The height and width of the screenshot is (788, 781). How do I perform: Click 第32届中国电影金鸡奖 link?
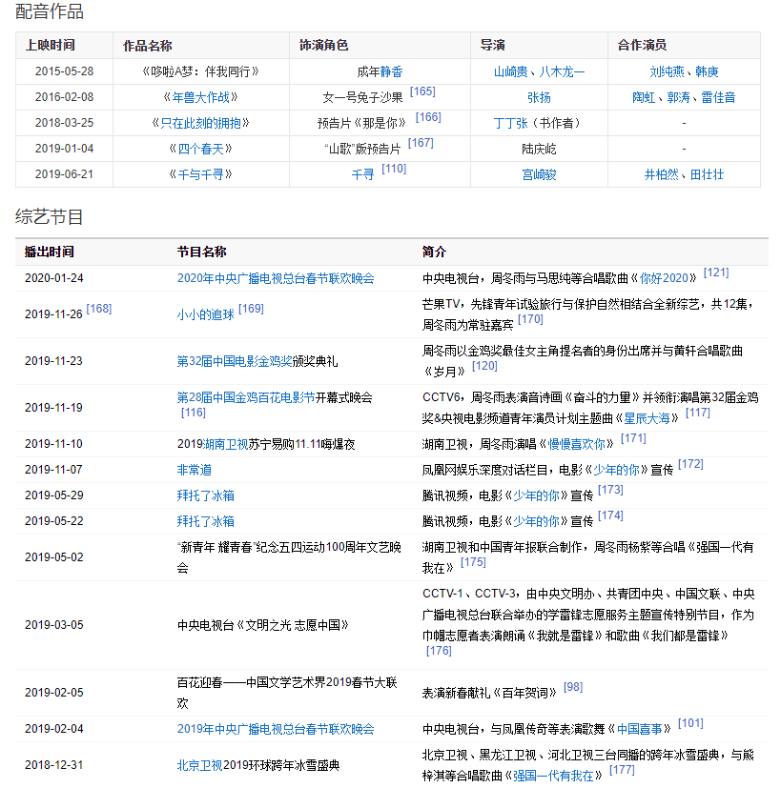pyautogui.click(x=235, y=361)
